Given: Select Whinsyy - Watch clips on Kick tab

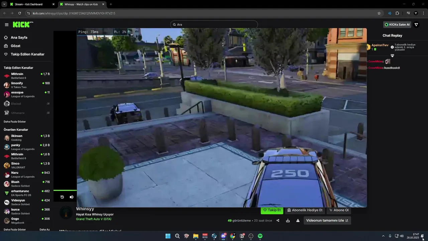Looking at the screenshot, I should (x=82, y=4).
